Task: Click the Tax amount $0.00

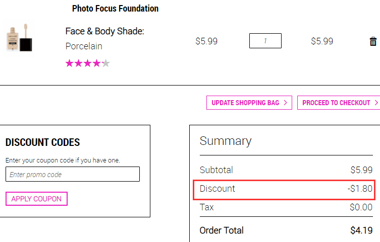Action: 361,207
